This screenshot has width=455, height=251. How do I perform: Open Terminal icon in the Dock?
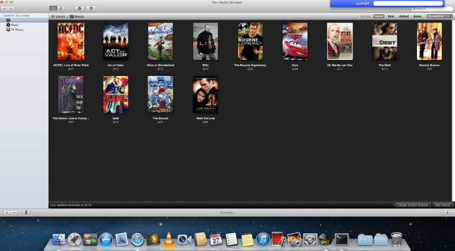[x=341, y=240]
